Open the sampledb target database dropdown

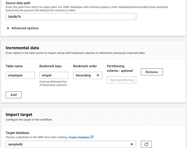(x=71, y=144)
